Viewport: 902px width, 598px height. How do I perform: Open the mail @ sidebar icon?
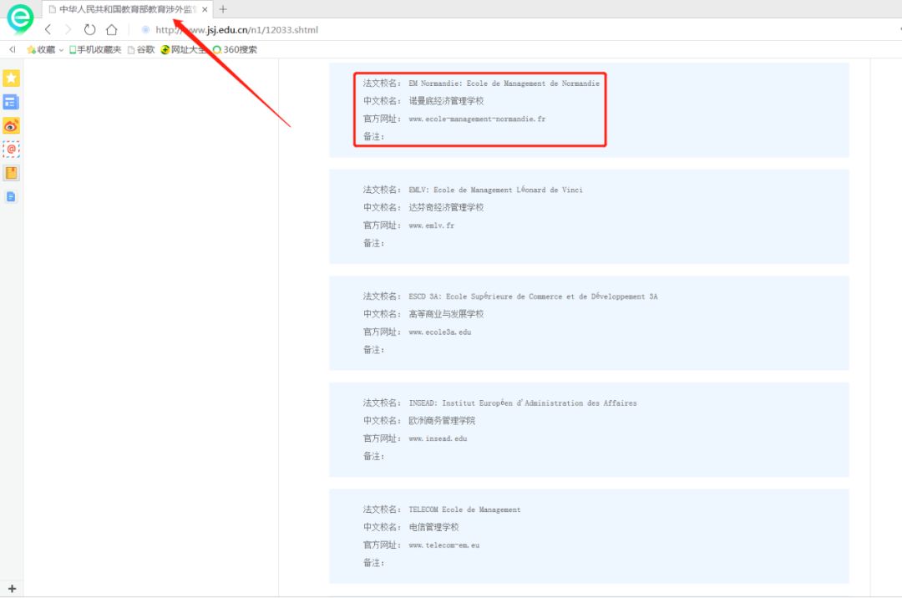pos(11,149)
